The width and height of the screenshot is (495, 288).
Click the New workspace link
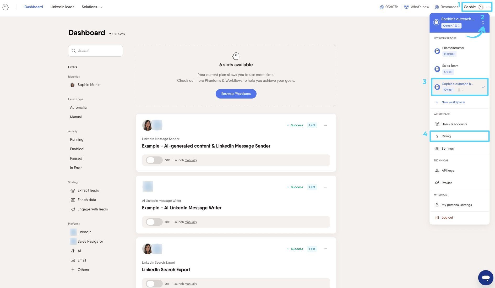click(453, 102)
